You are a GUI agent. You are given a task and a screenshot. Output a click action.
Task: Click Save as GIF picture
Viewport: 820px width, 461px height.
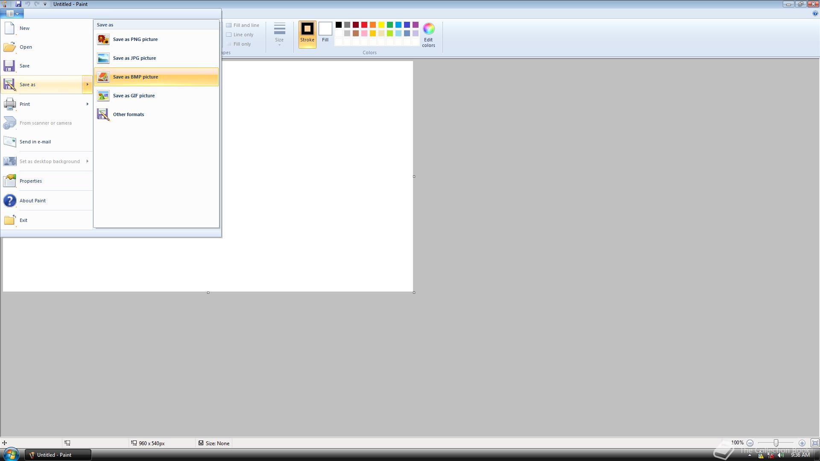coord(156,96)
